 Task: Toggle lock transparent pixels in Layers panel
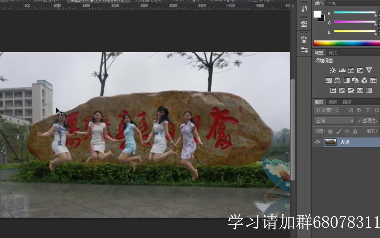tap(331, 131)
